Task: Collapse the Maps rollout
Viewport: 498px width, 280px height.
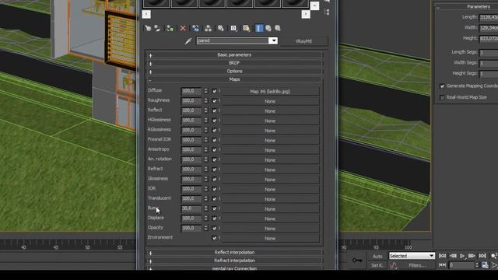Action: [x=234, y=79]
